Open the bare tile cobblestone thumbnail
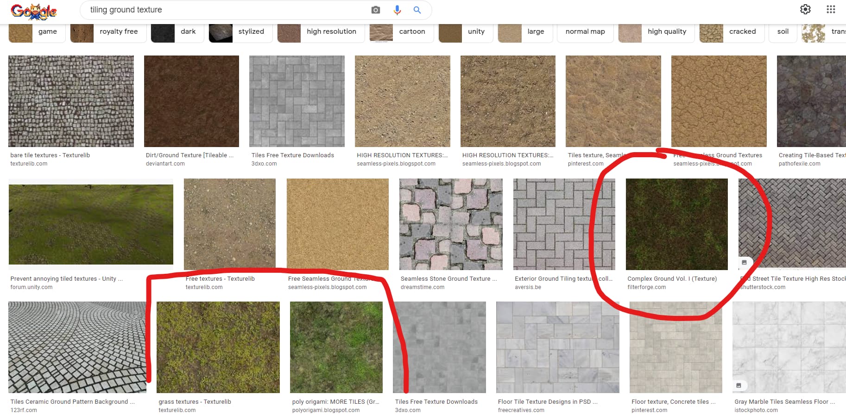This screenshot has height=419, width=846. (x=71, y=101)
